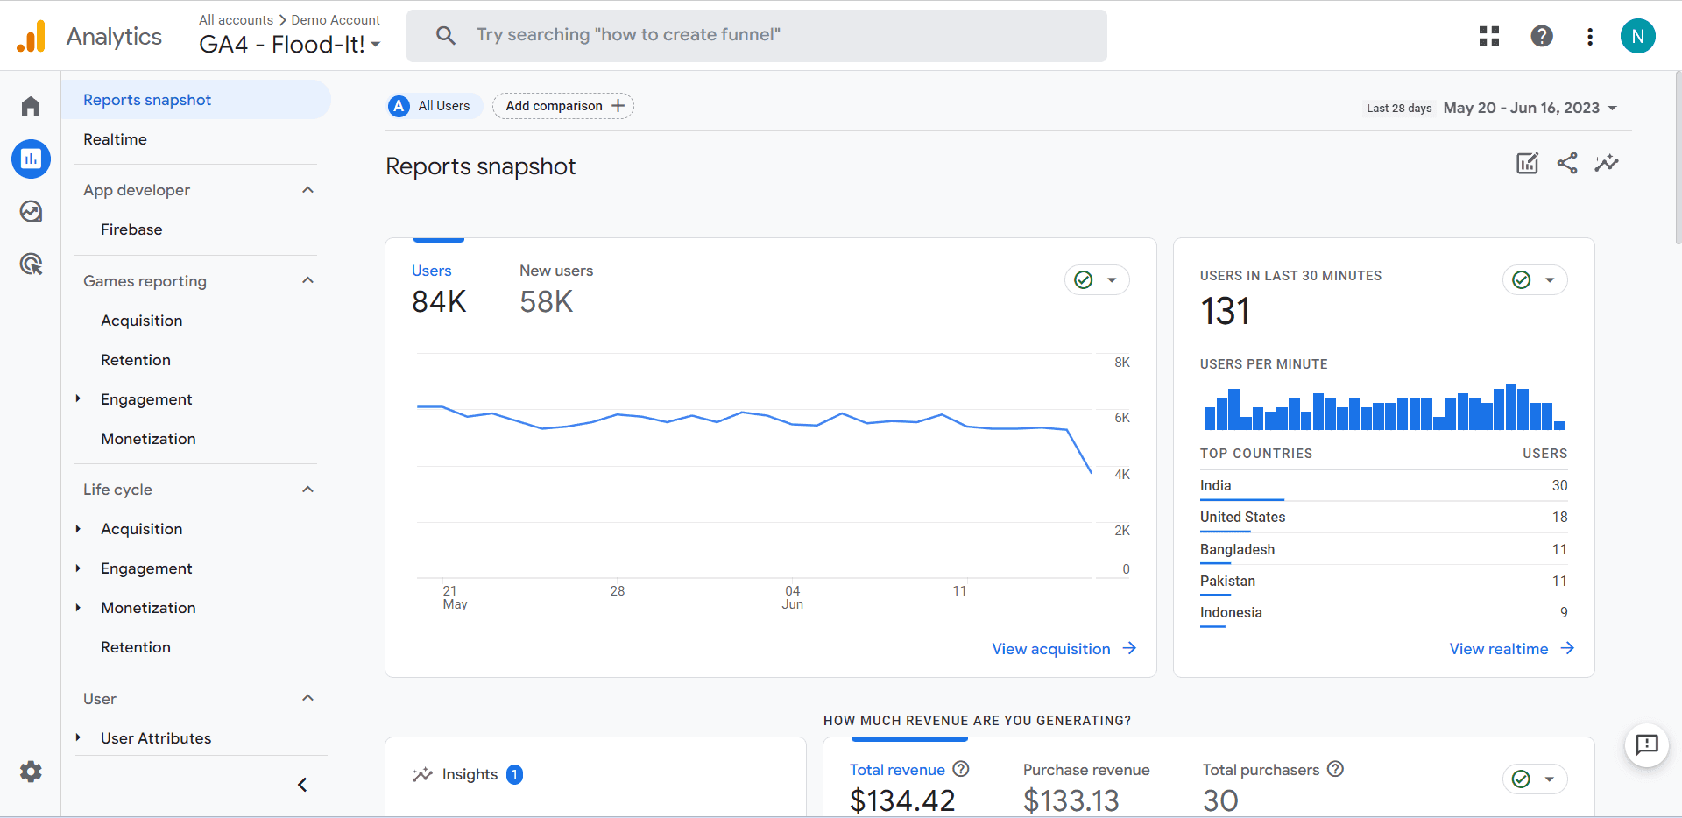
Task: Click the data quality badge on realtime card
Action: point(1522,279)
